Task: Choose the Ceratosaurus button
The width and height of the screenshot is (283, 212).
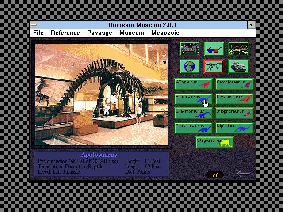Action: 234,99
